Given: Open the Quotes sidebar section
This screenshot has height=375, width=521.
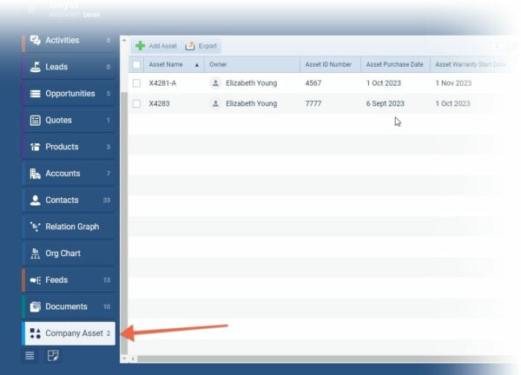Looking at the screenshot, I should tap(69, 120).
